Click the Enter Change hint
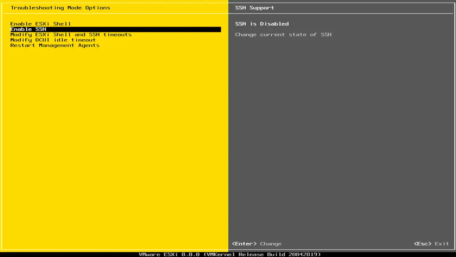 click(x=257, y=244)
